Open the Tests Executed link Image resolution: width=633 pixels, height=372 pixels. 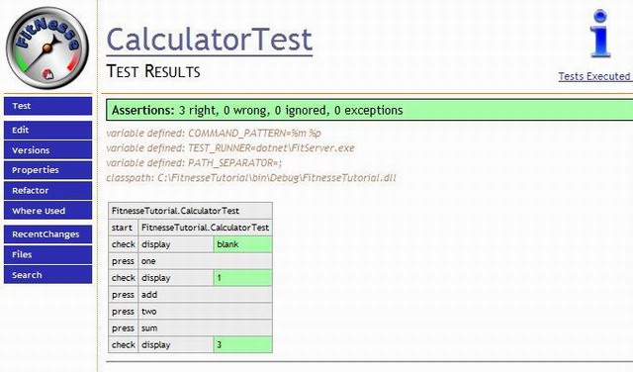[595, 76]
